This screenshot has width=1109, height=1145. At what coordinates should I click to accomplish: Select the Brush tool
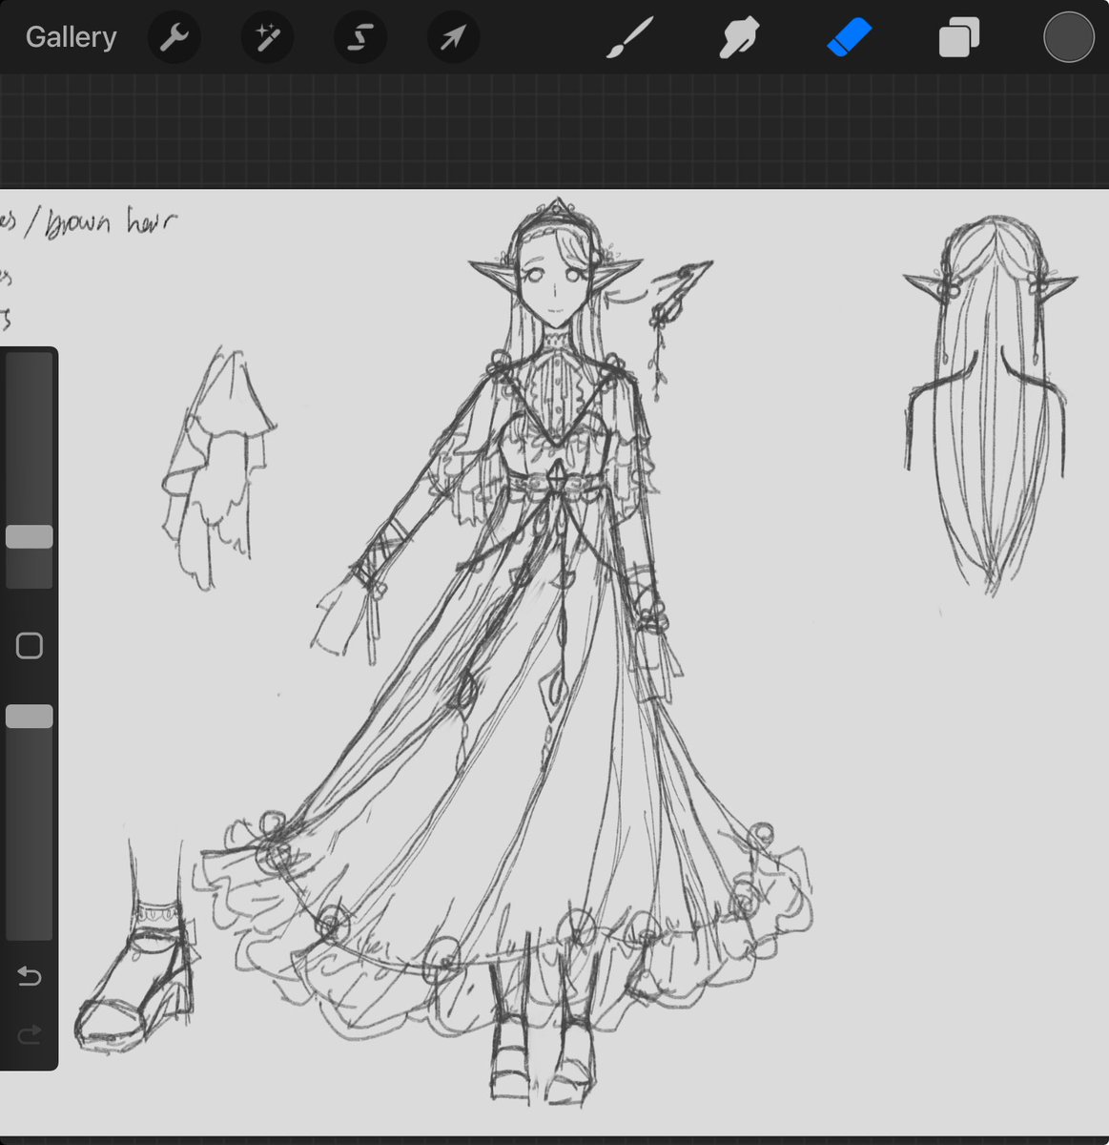click(628, 37)
